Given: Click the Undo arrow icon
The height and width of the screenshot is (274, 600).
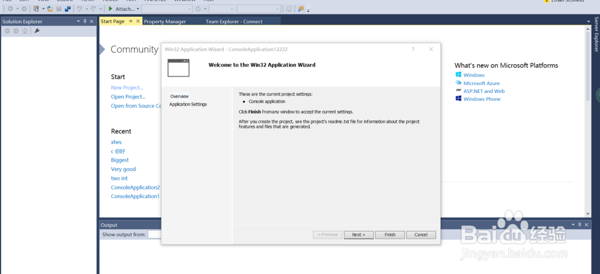Looking at the screenshot, I should click(79, 9).
